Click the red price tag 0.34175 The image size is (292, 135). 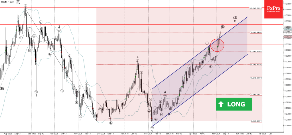288,37
